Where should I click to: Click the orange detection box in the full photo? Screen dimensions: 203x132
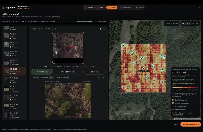[79, 115]
